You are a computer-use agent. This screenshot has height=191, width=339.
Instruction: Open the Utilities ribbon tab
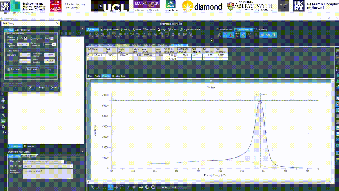pyautogui.click(x=173, y=29)
